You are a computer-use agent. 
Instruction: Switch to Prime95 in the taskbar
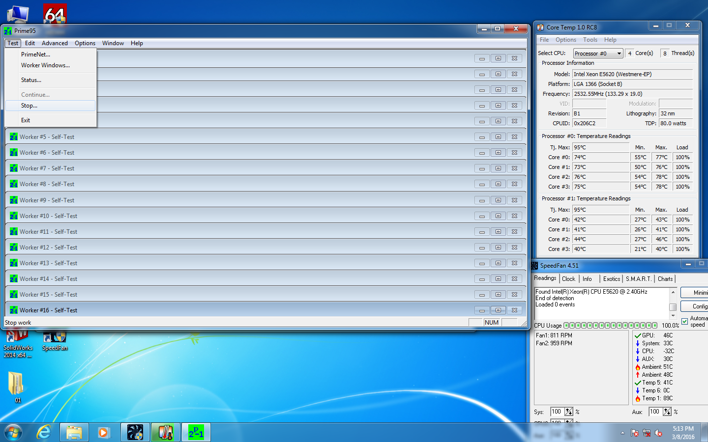point(196,432)
